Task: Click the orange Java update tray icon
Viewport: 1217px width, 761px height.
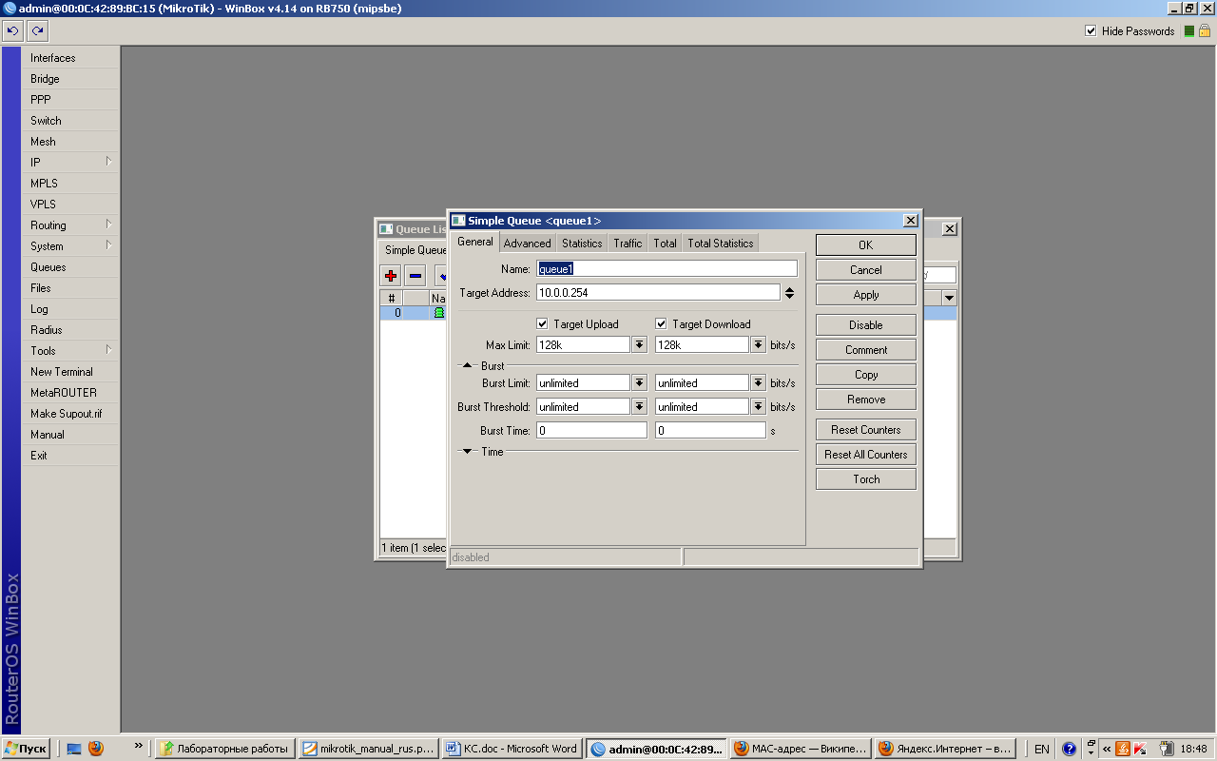Action: click(1123, 749)
